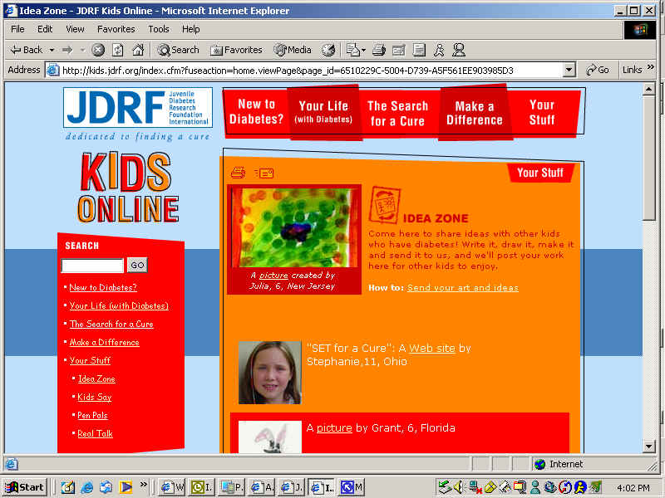Follow the 'picture' link by Grant, 6, Florida
Image resolution: width=665 pixels, height=498 pixels.
pyautogui.click(x=334, y=428)
